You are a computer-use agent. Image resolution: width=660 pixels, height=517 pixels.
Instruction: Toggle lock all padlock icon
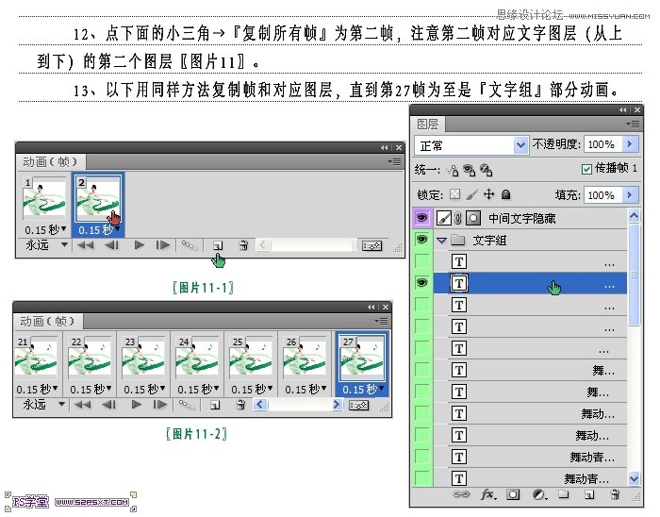[x=506, y=194]
